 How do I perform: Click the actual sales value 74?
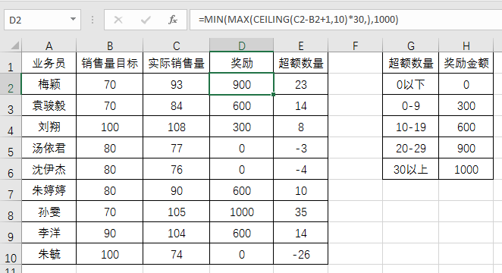177,254
